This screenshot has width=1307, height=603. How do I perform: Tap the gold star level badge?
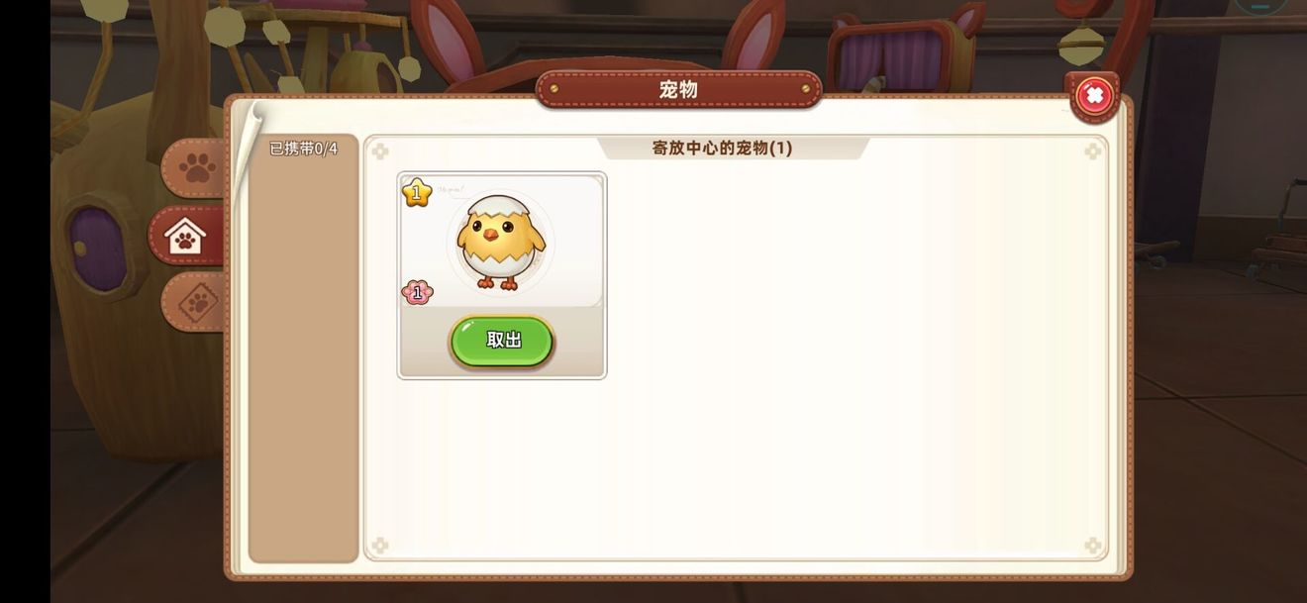coord(417,192)
